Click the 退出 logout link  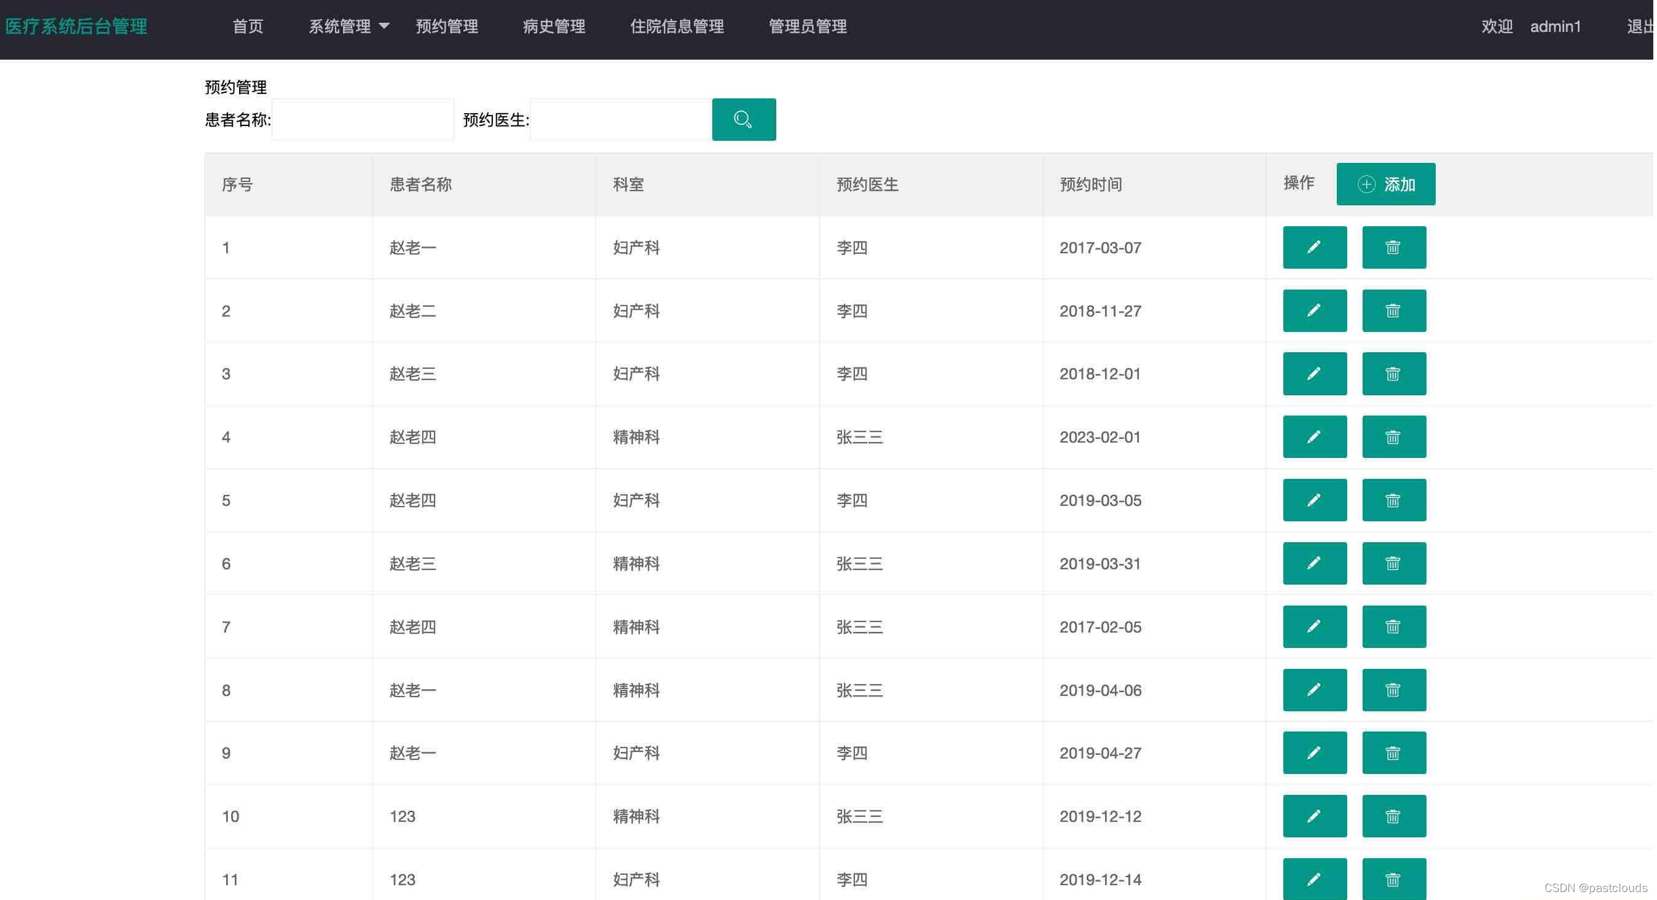1640,26
